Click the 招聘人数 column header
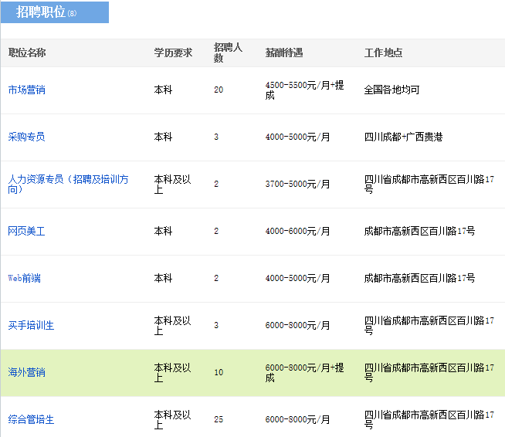 click(228, 53)
